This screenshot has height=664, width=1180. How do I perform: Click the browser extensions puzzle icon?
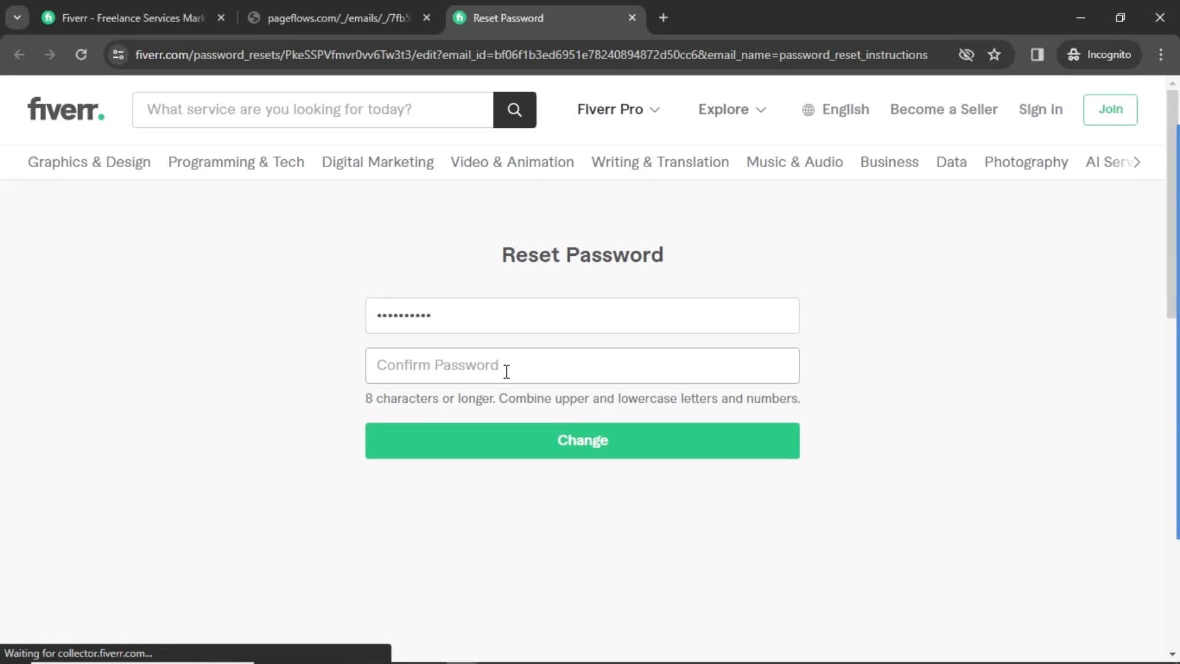click(x=1037, y=54)
